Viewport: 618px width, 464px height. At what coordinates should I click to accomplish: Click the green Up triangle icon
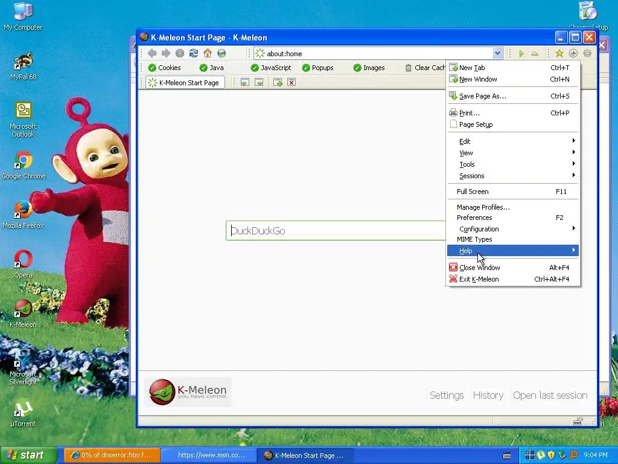pos(535,53)
